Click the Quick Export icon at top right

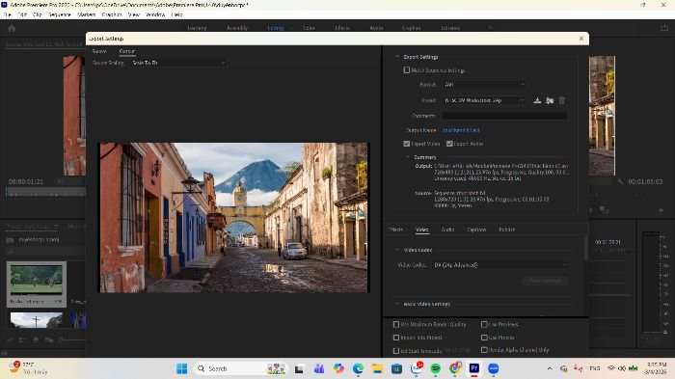tap(664, 28)
